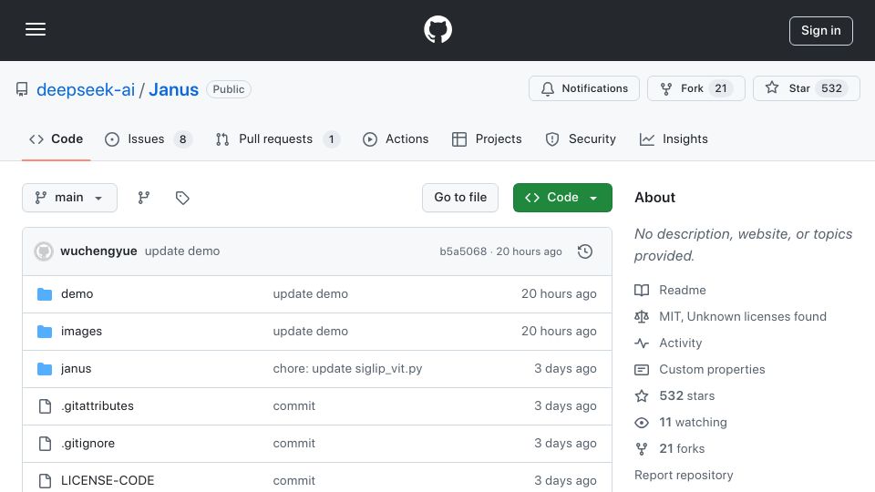Click the '3 days ago' timestamp in janus row
This screenshot has width=875, height=492.
click(x=565, y=369)
